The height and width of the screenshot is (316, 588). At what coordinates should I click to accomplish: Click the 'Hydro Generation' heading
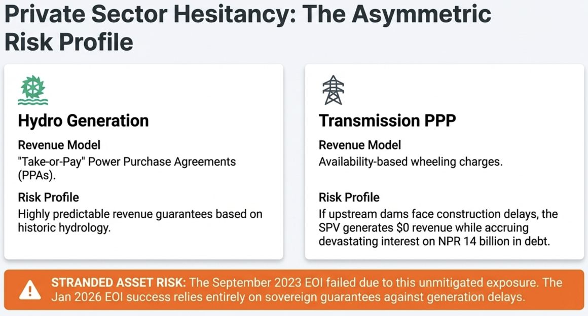[x=83, y=121]
